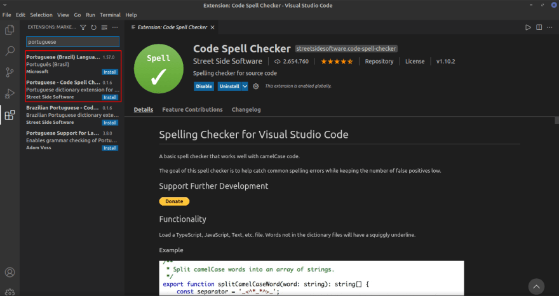Open the Repository link
Viewport: 559px width, 296px height.
pyautogui.click(x=379, y=62)
